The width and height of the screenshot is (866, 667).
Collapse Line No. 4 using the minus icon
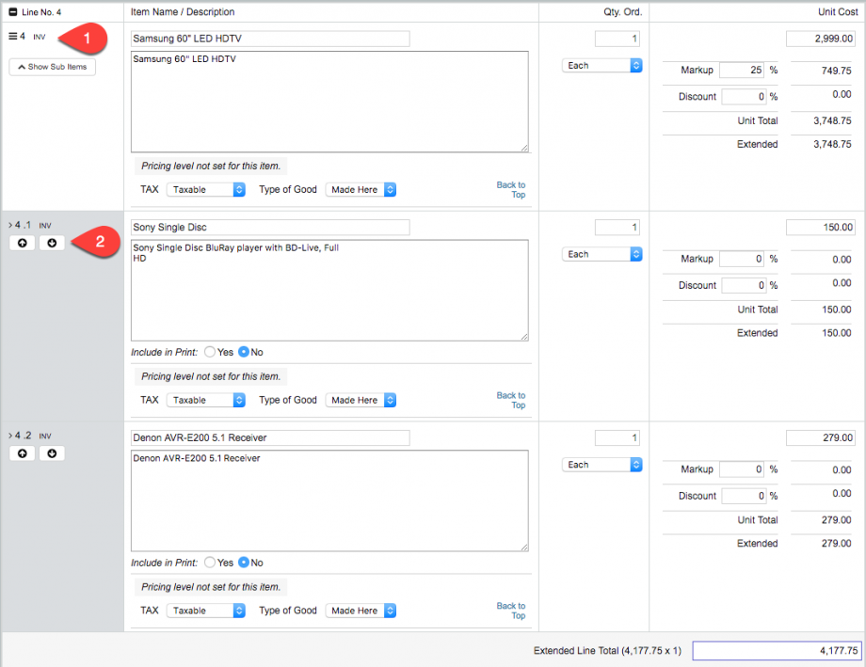point(11,11)
